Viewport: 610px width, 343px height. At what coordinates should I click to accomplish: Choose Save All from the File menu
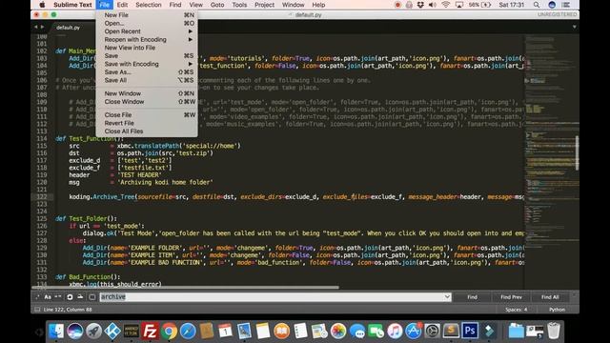(x=147, y=80)
